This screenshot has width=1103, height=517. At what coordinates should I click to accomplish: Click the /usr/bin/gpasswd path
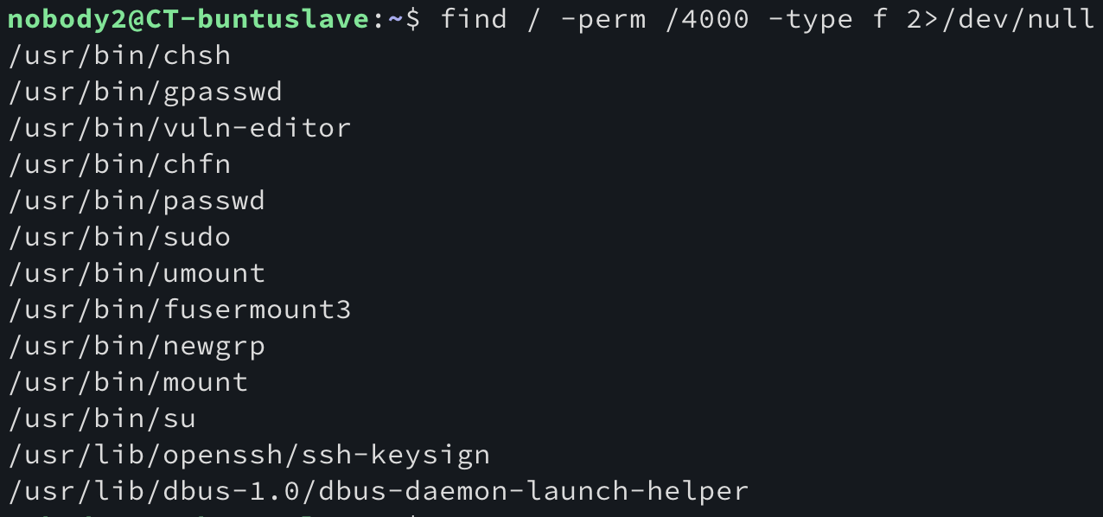click(145, 92)
